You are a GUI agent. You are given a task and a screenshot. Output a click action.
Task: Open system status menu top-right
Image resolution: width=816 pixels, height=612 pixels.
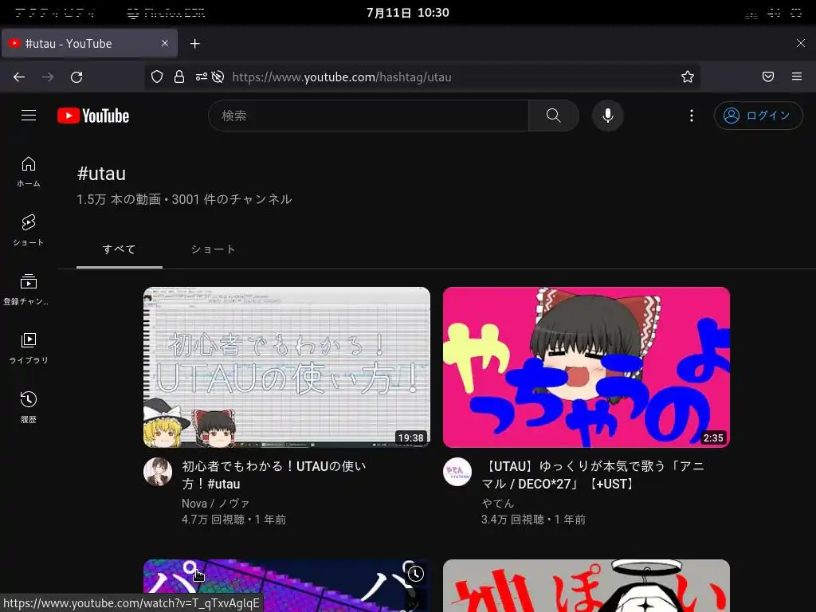click(774, 13)
